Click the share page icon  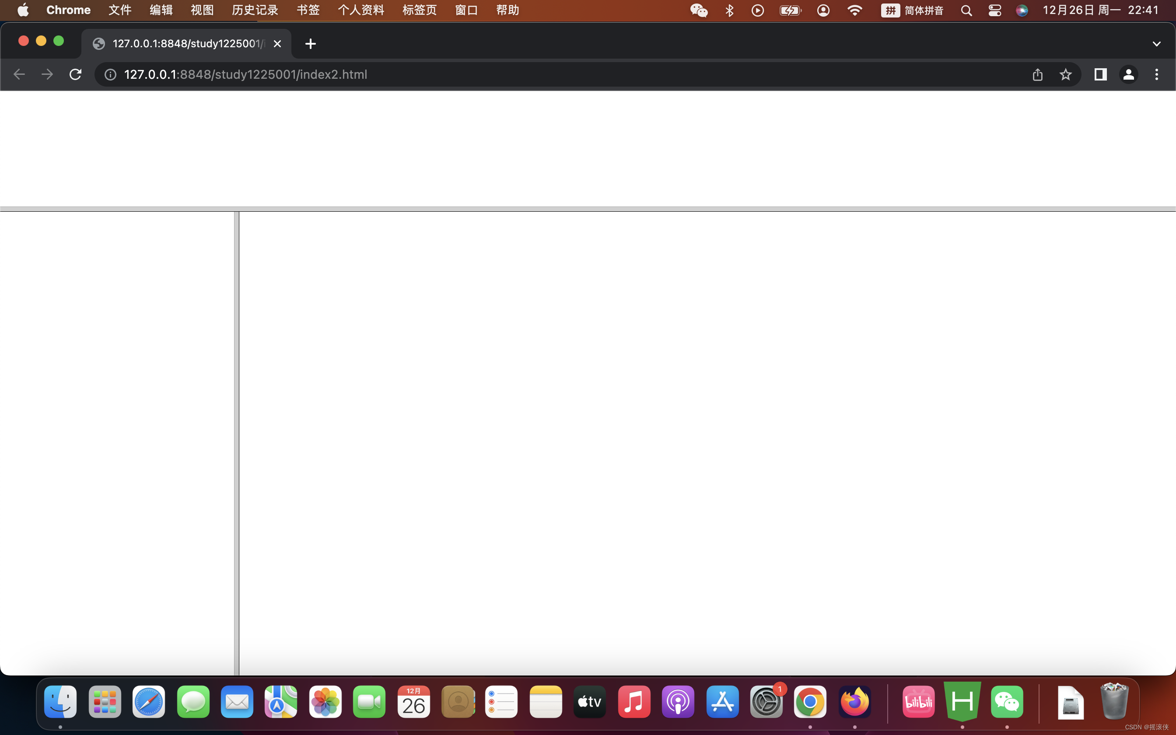coord(1037,74)
